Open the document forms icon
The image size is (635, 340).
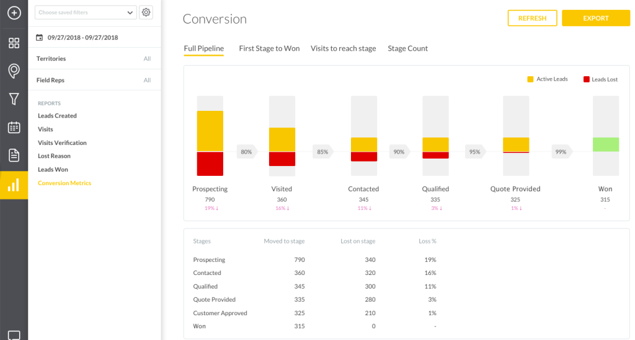click(14, 155)
